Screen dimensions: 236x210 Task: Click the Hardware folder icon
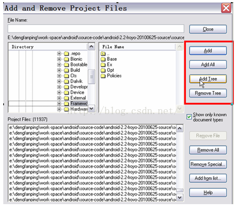pos(66,109)
